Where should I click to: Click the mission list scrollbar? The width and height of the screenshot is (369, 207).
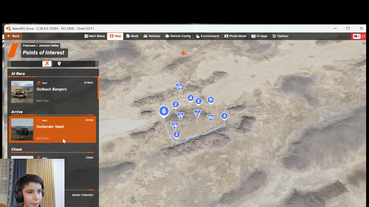[98, 88]
